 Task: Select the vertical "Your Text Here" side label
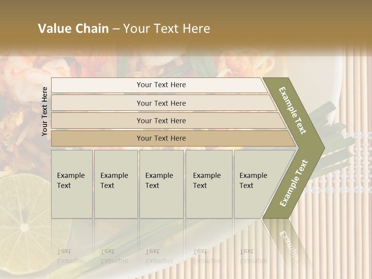tap(45, 111)
